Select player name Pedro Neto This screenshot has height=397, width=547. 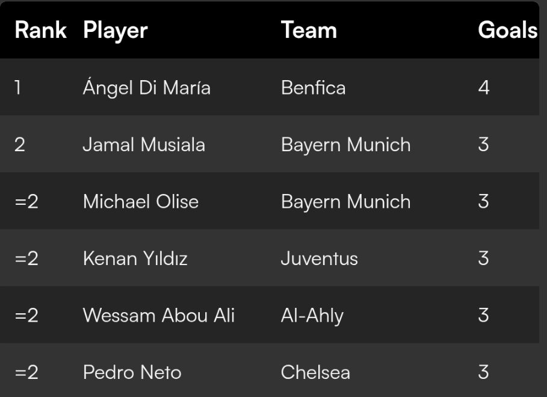[132, 372]
